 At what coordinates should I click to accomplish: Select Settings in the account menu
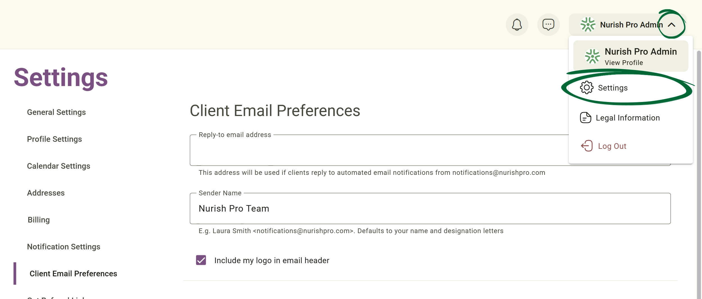(631, 88)
